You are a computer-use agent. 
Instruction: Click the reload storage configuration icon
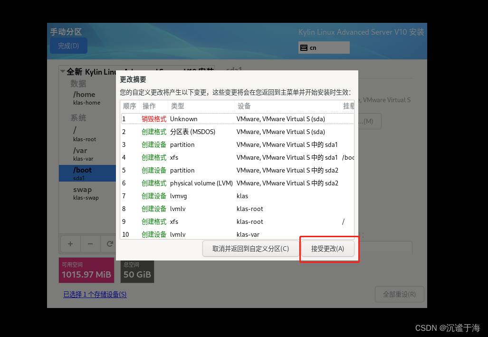pos(109,244)
